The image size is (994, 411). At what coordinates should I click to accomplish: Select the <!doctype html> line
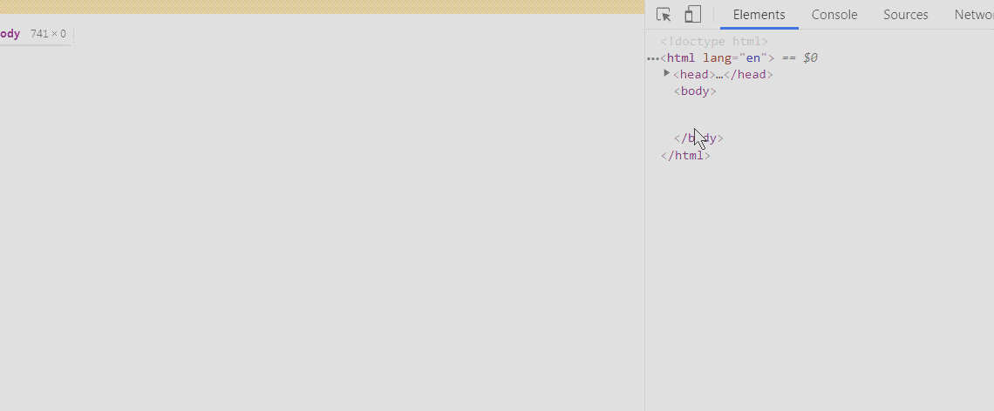click(x=714, y=42)
